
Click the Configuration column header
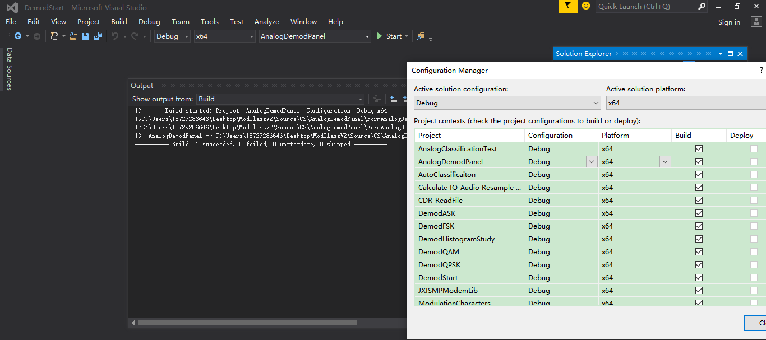point(561,136)
